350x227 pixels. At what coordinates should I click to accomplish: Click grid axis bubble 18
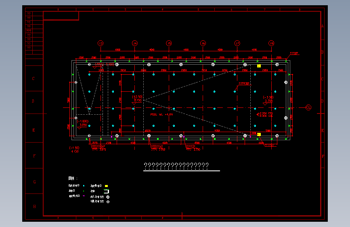[x=271, y=43]
